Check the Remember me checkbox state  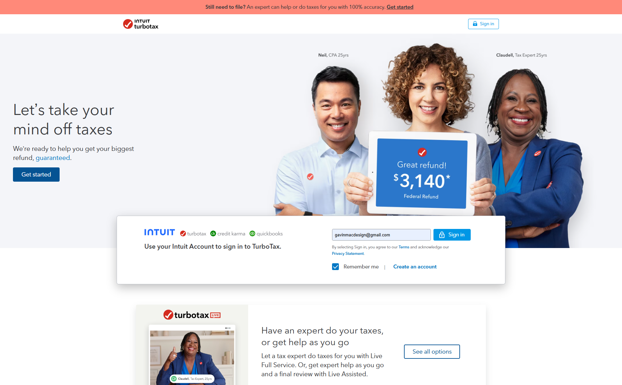(336, 267)
